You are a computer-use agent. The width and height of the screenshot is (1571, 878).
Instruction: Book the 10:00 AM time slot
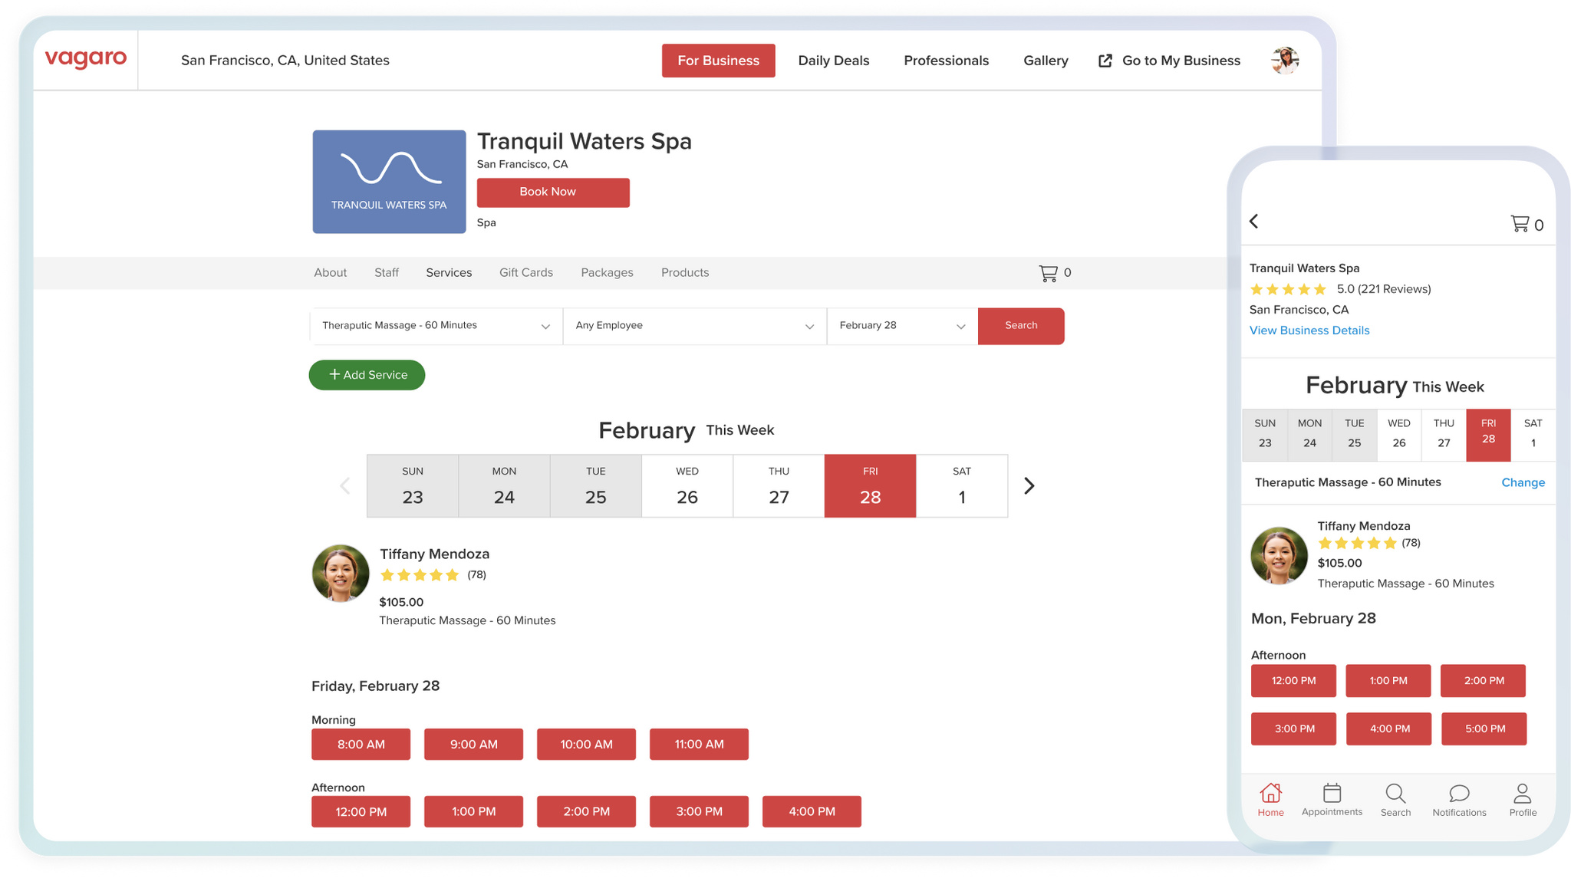point(586,745)
